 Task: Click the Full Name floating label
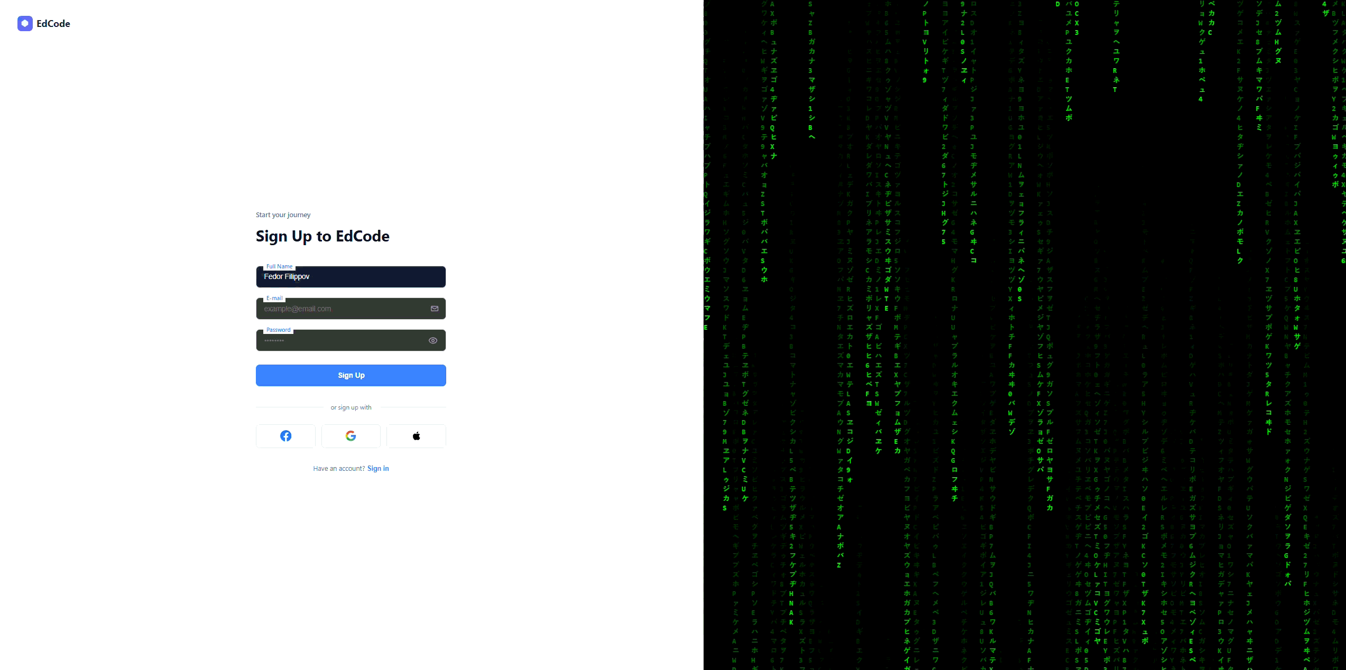coord(279,266)
